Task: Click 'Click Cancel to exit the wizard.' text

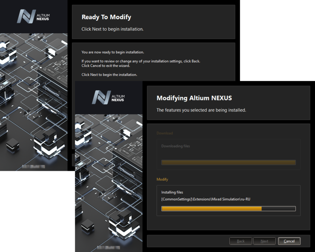Action: tap(106, 66)
